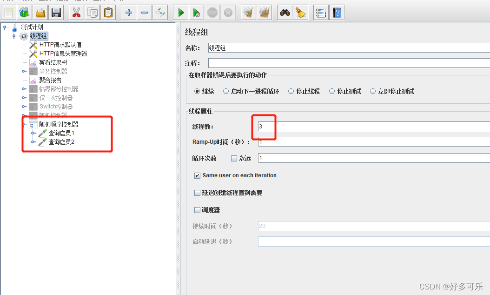Select the disabled 仅一次控制器 item
The width and height of the screenshot is (490, 295).
[x=56, y=98]
